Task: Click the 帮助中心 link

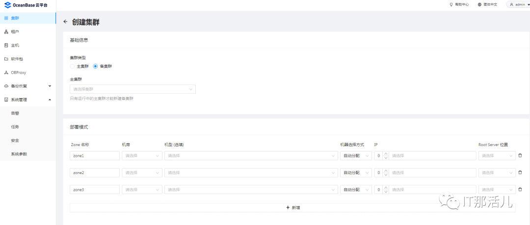Action: [459, 5]
